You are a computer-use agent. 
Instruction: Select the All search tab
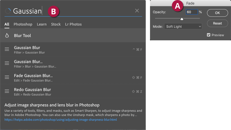coord(7,24)
